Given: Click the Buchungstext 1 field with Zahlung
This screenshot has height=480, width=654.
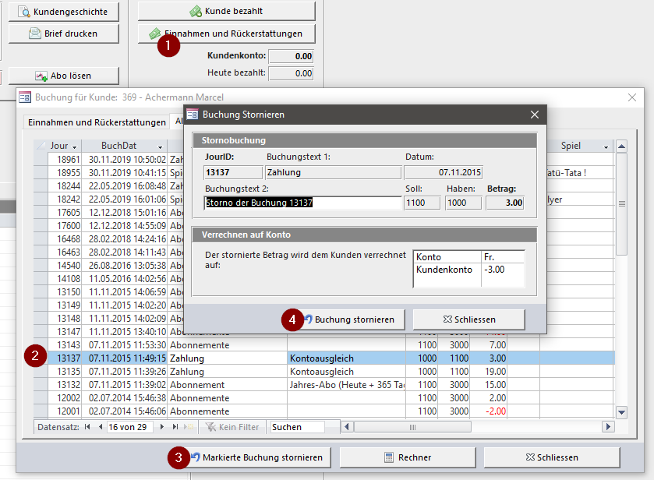Looking at the screenshot, I should click(x=334, y=172).
